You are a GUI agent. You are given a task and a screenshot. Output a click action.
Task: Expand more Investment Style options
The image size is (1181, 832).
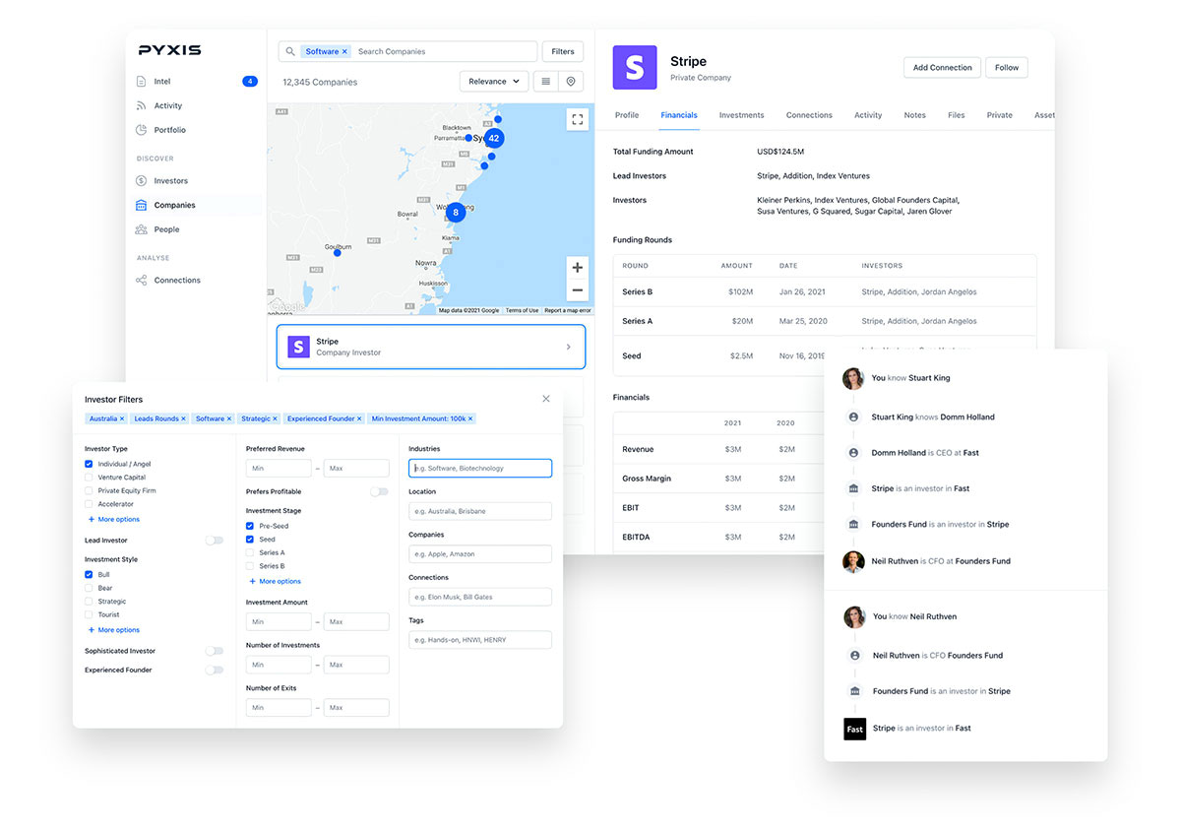(x=114, y=630)
